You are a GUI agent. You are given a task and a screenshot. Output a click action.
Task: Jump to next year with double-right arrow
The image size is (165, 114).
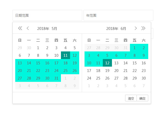click(143, 28)
